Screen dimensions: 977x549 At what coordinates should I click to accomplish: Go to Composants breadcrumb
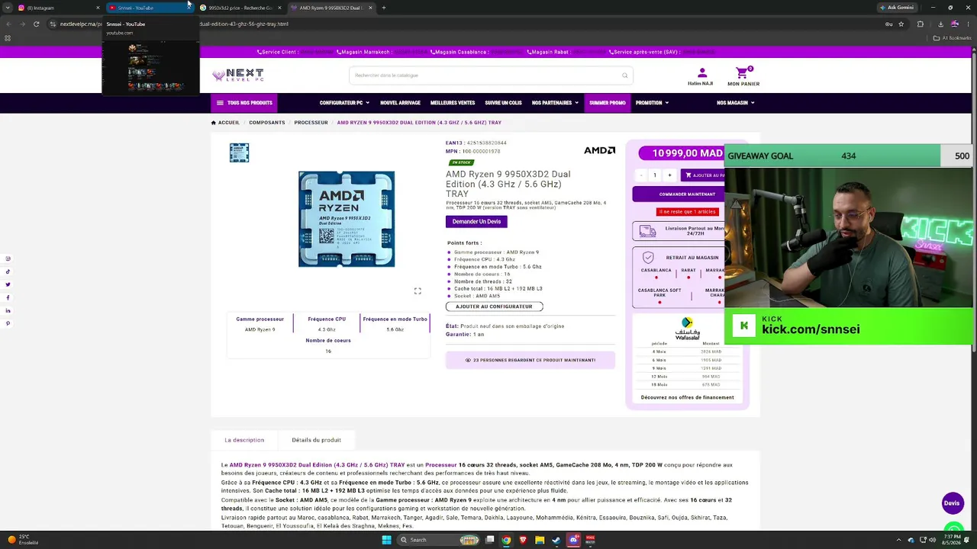[x=267, y=123]
